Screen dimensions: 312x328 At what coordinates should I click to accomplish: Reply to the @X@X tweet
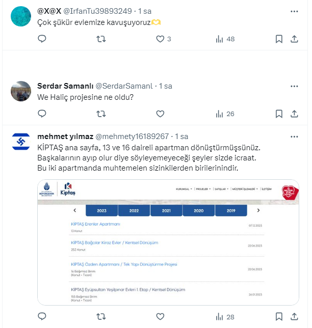pyautogui.click(x=42, y=39)
